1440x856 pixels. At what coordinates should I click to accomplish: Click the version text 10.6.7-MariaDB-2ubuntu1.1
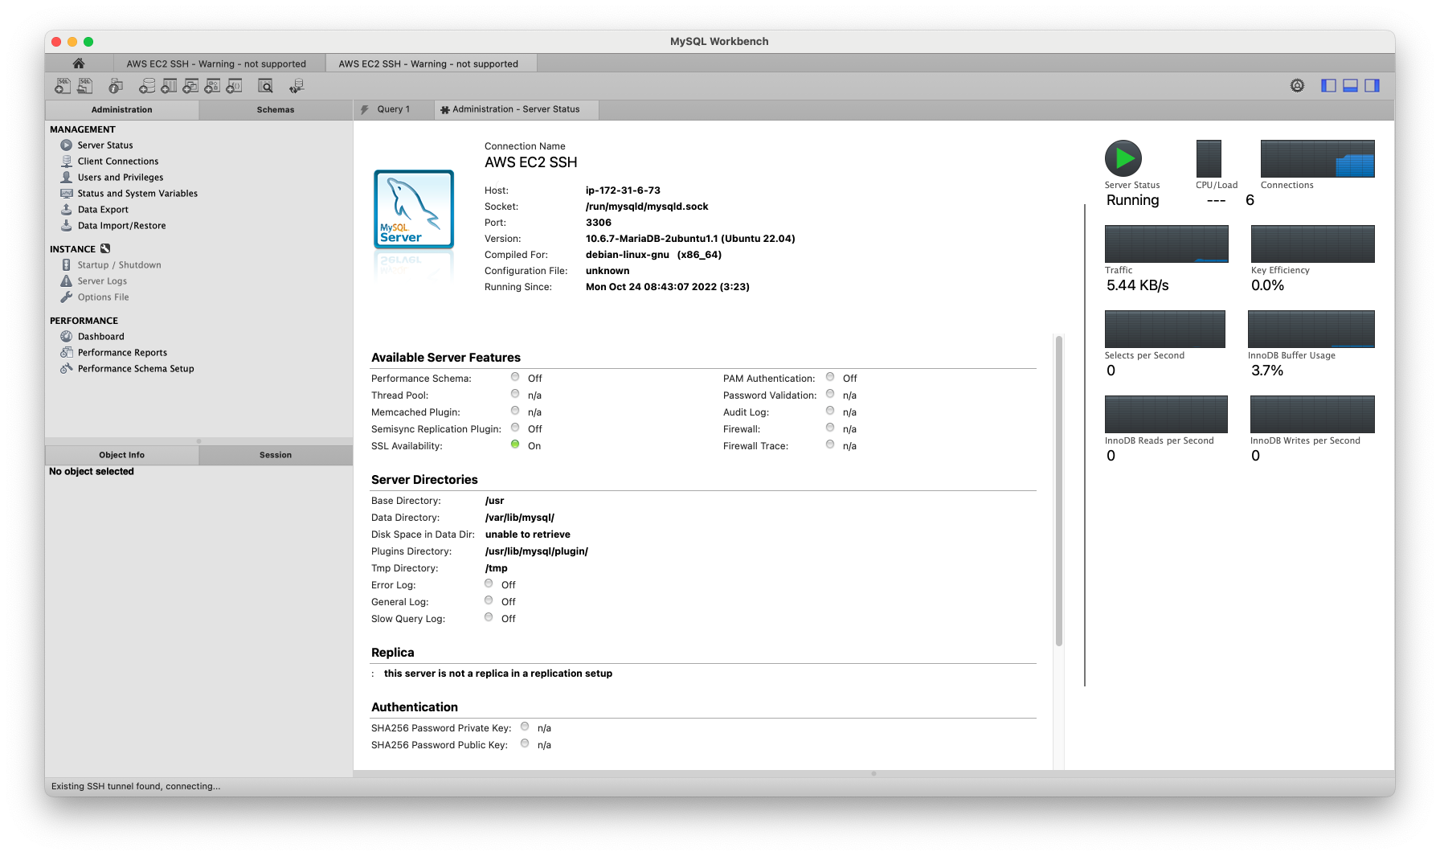[x=652, y=239]
